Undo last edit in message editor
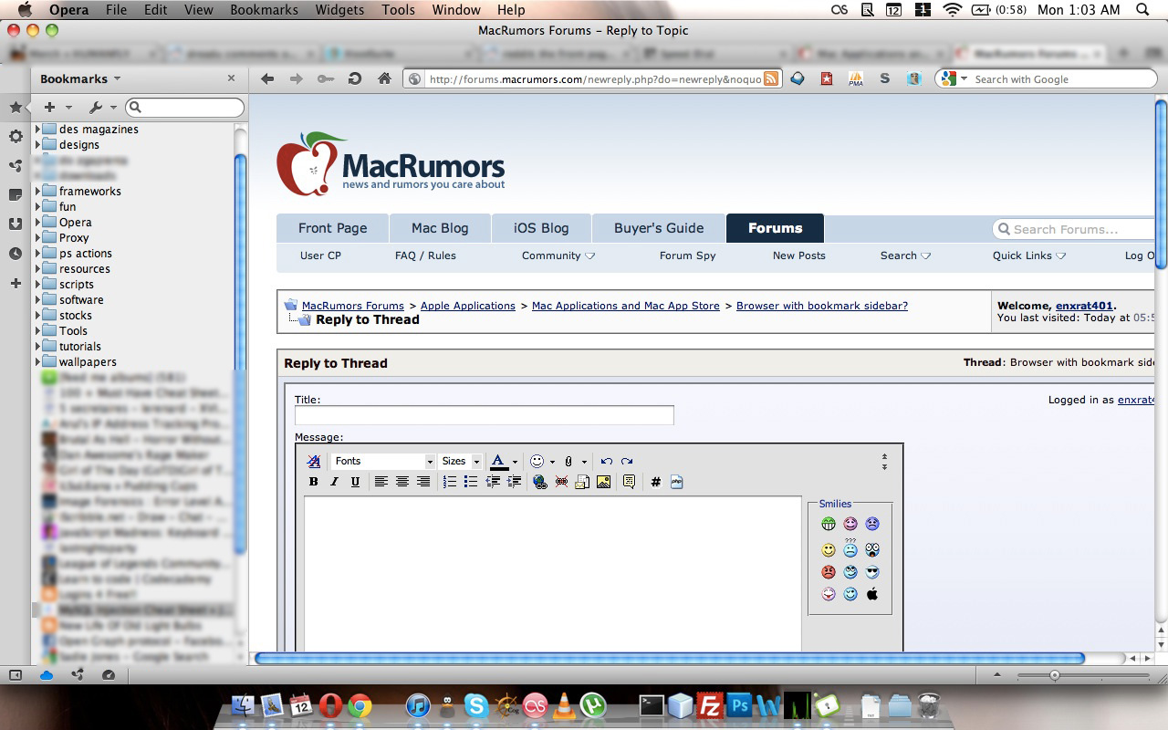Viewport: 1168px width, 730px height. coord(607,461)
